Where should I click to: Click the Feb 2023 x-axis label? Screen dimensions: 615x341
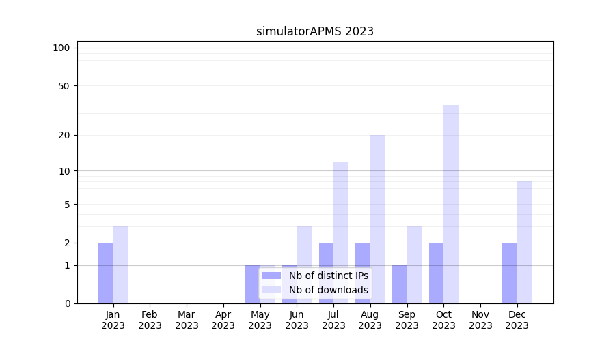(x=150, y=320)
